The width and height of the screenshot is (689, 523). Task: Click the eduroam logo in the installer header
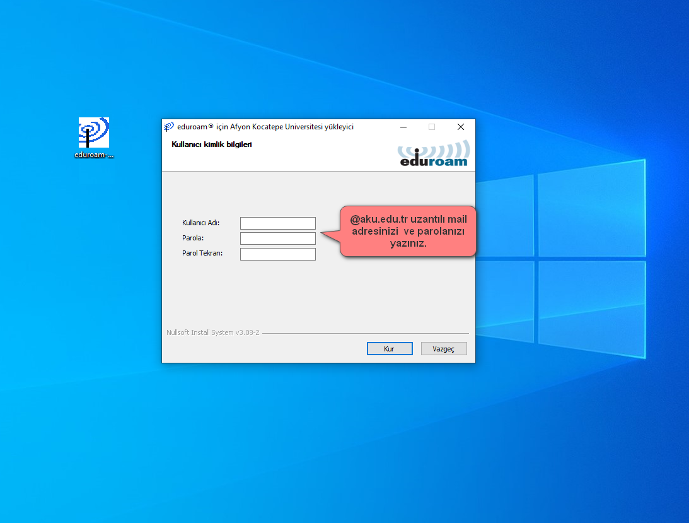[433, 153]
